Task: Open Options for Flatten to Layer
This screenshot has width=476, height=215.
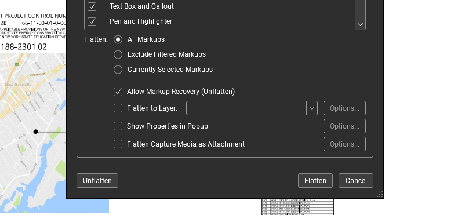Action: pos(344,108)
